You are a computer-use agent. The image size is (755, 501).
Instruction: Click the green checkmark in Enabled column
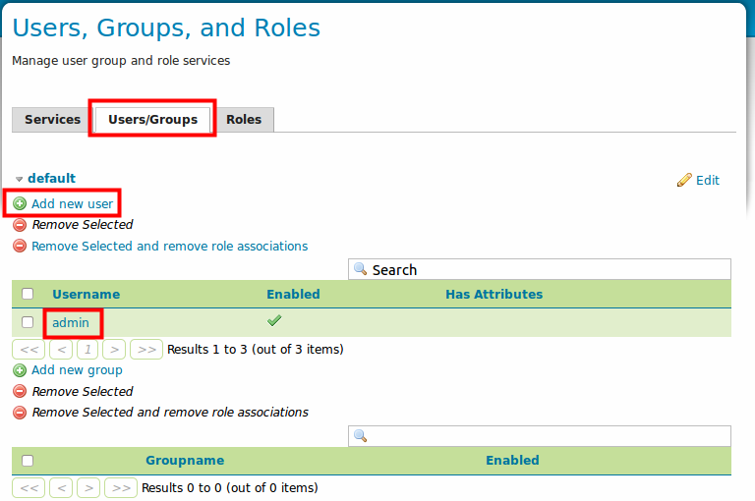tap(274, 320)
